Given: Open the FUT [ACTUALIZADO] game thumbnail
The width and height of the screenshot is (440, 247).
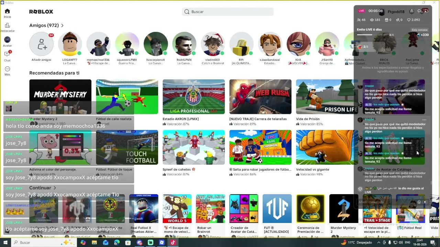Looking at the screenshot, I should 277,209.
